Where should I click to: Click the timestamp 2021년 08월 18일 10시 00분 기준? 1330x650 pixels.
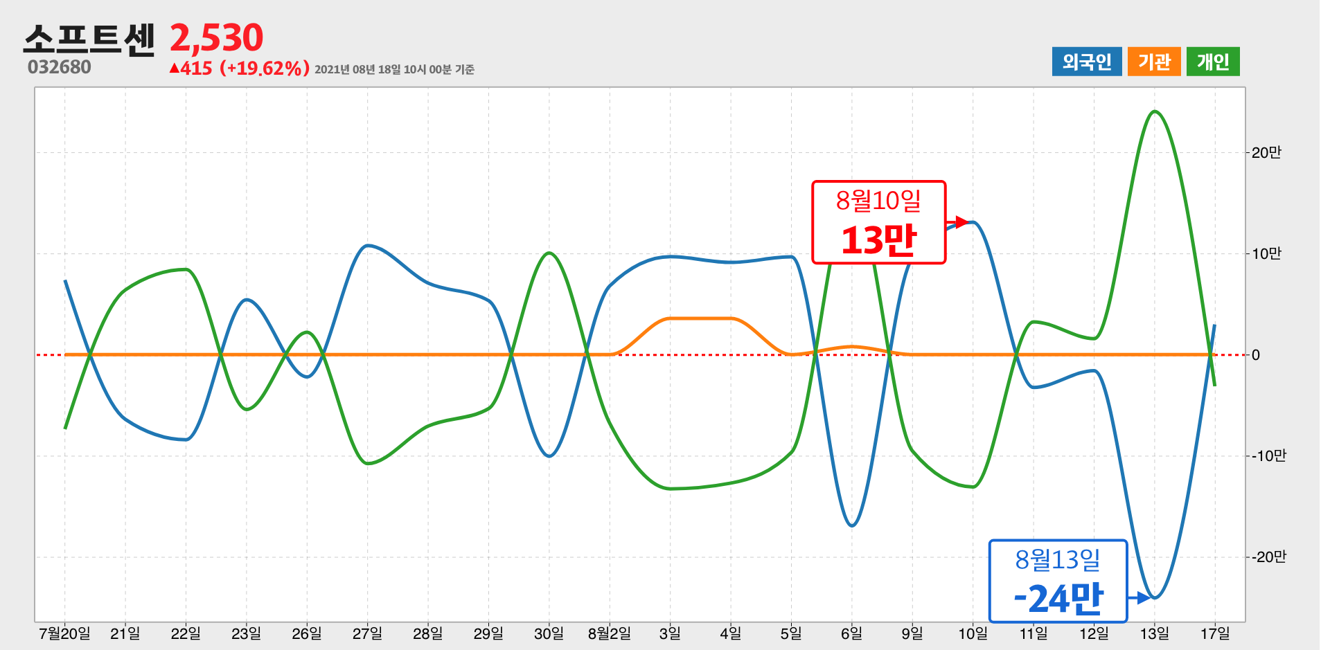[x=394, y=69]
